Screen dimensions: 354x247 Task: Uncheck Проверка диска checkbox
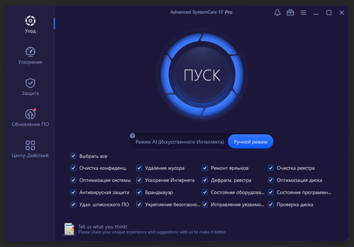tap(271, 205)
